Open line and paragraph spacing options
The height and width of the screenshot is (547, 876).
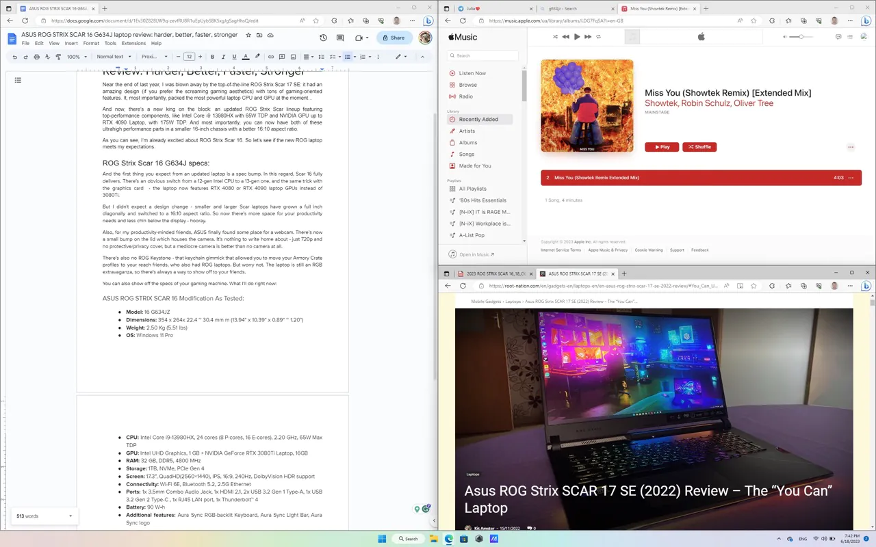[x=321, y=57]
